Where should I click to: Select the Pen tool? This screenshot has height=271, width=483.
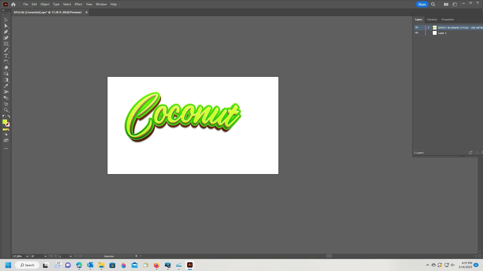click(6, 32)
